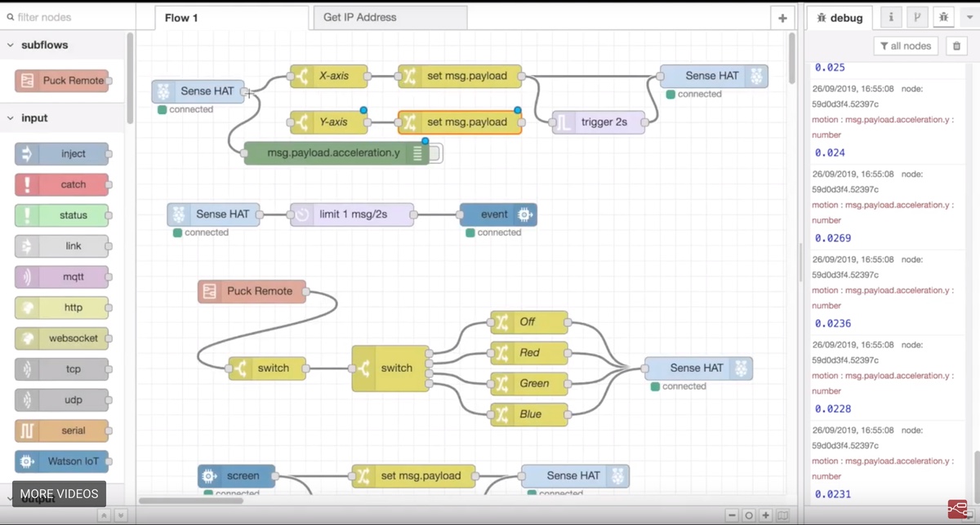980x525 pixels.
Task: Collapse the input palette category
Action: [11, 118]
